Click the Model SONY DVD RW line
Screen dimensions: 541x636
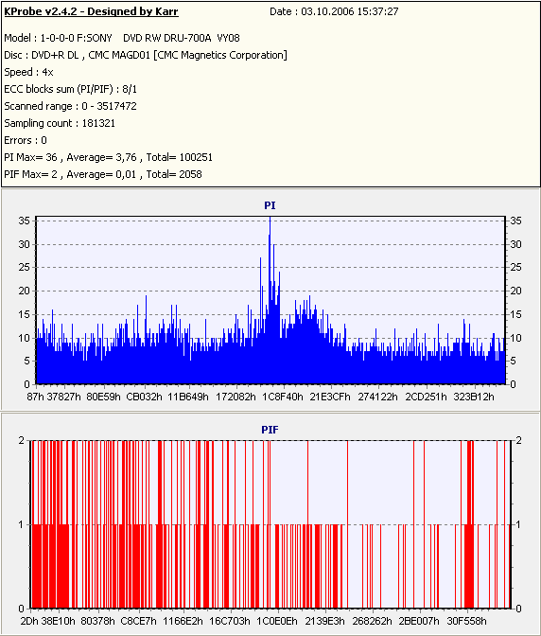(x=122, y=38)
